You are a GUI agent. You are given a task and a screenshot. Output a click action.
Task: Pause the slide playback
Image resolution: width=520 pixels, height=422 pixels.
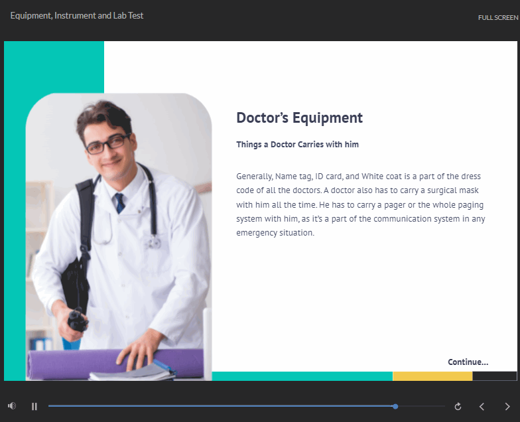pyautogui.click(x=34, y=406)
